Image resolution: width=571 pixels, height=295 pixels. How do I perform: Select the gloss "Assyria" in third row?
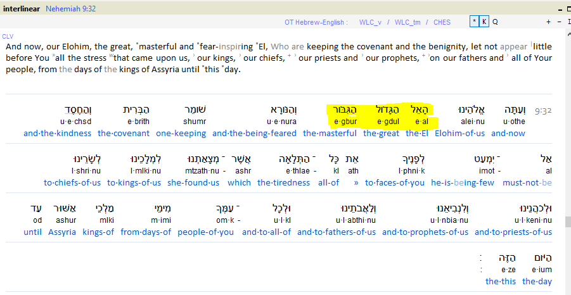tap(62, 232)
